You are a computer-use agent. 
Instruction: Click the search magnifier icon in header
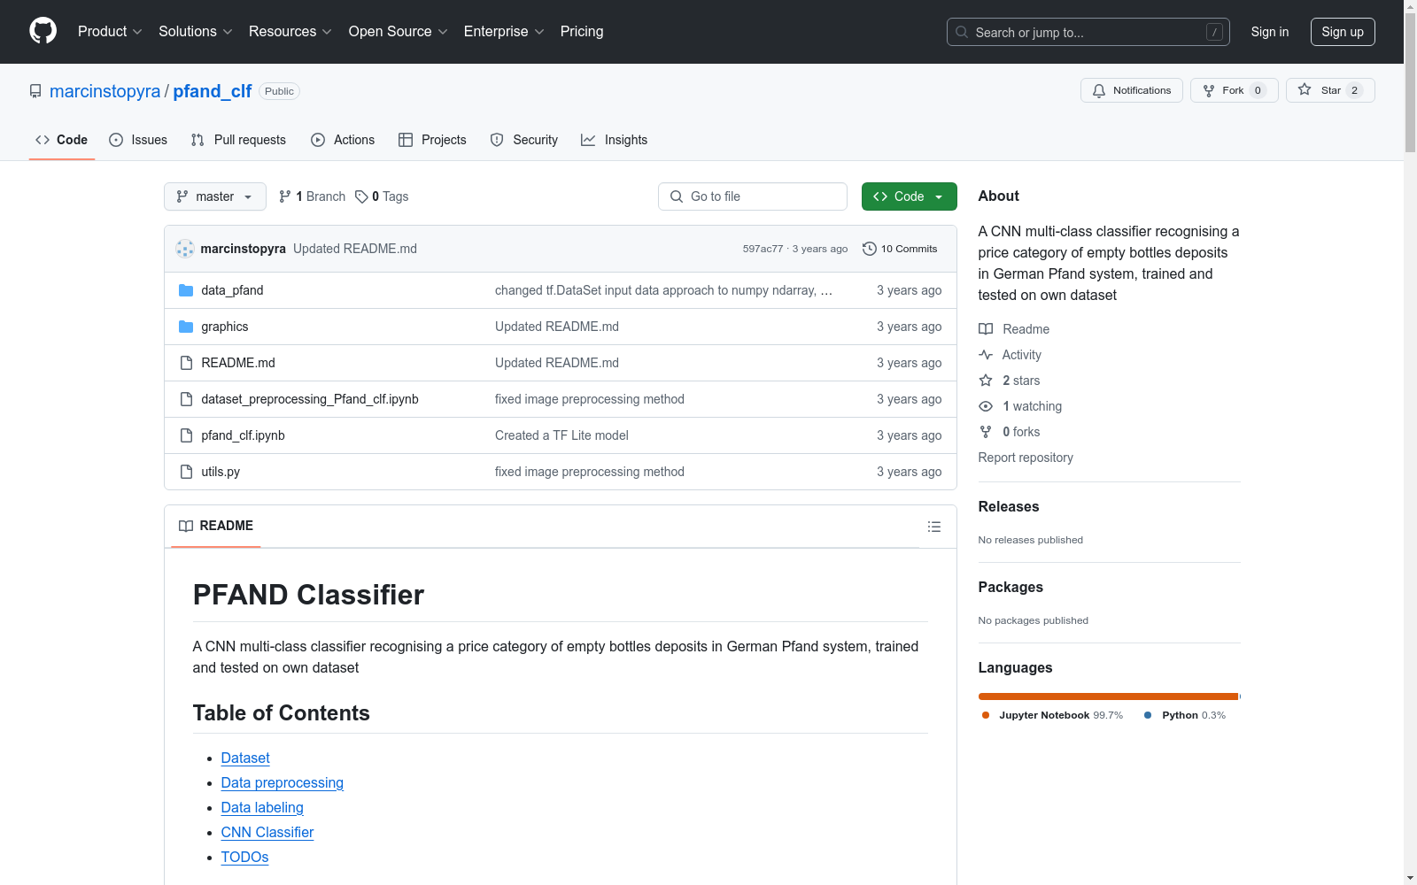[x=962, y=32]
